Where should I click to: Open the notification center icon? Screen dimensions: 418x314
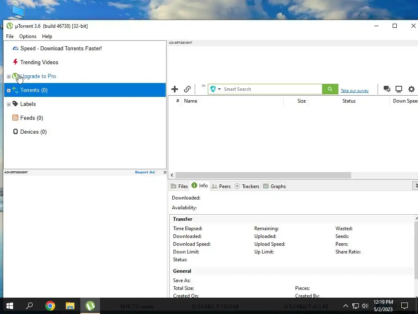(x=405, y=306)
